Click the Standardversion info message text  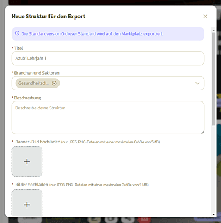coord(92,34)
